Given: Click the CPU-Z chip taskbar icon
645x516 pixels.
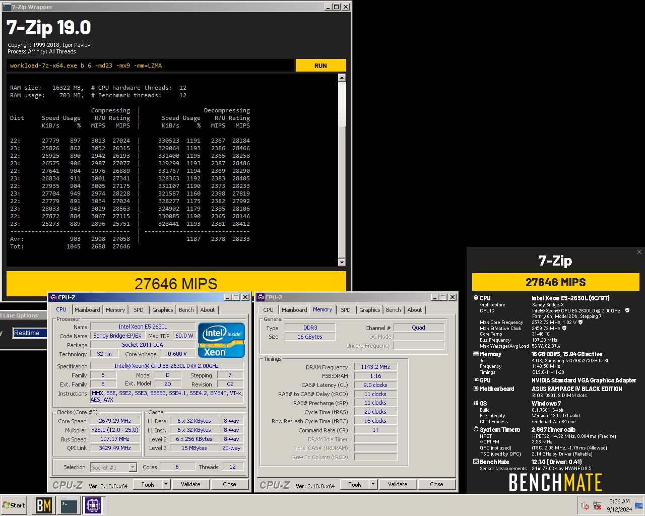Looking at the screenshot, I should tap(93, 505).
